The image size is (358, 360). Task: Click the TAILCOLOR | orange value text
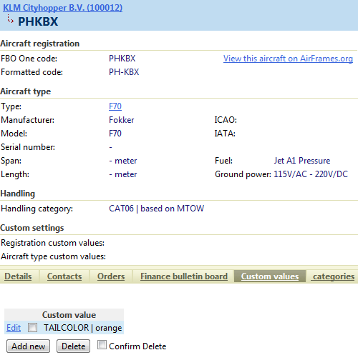83,328
